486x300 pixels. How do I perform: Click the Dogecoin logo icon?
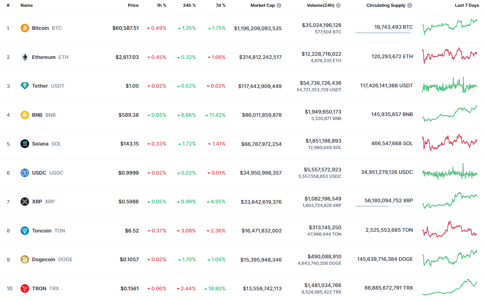click(x=24, y=259)
